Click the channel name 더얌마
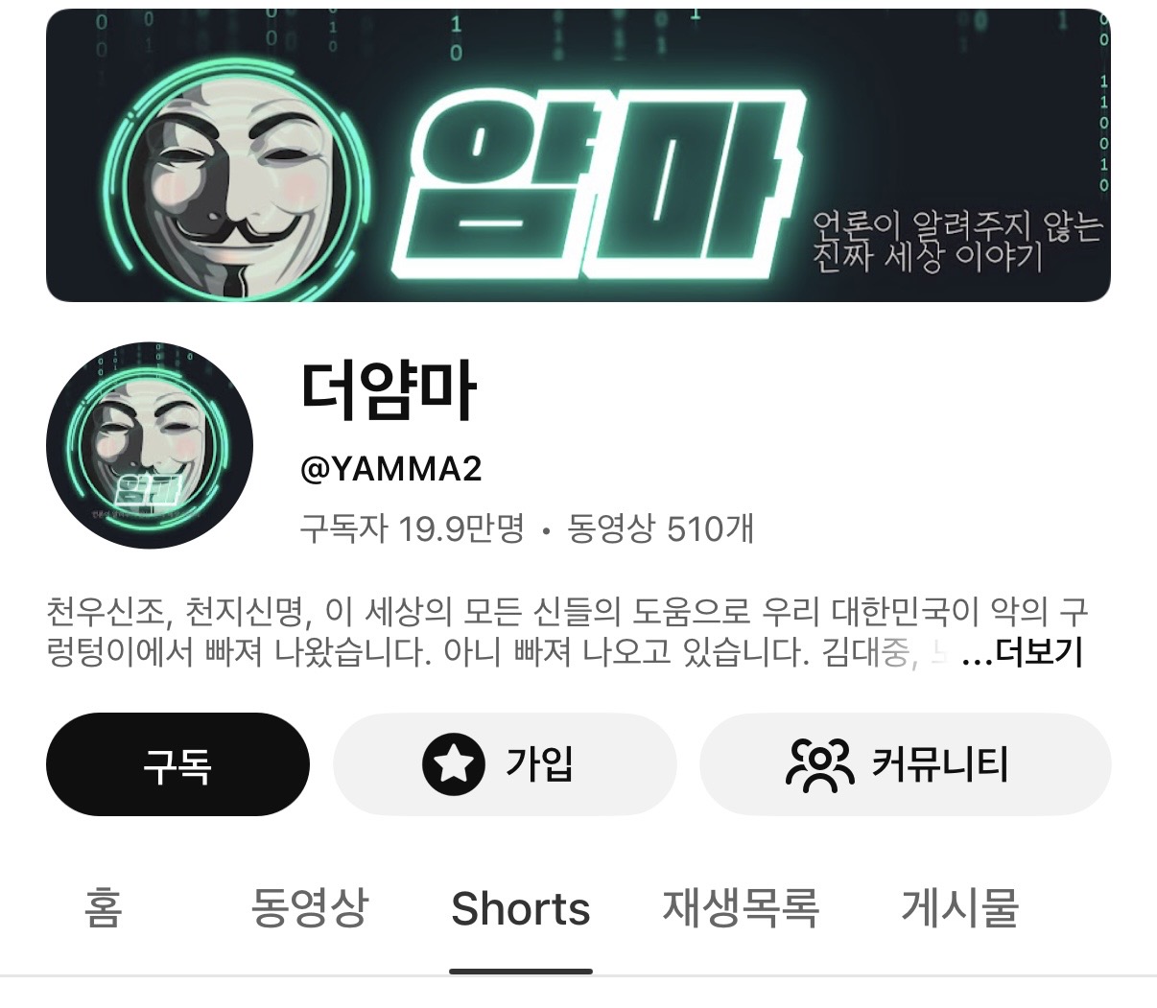Image resolution: width=1157 pixels, height=1008 pixels. [x=389, y=390]
